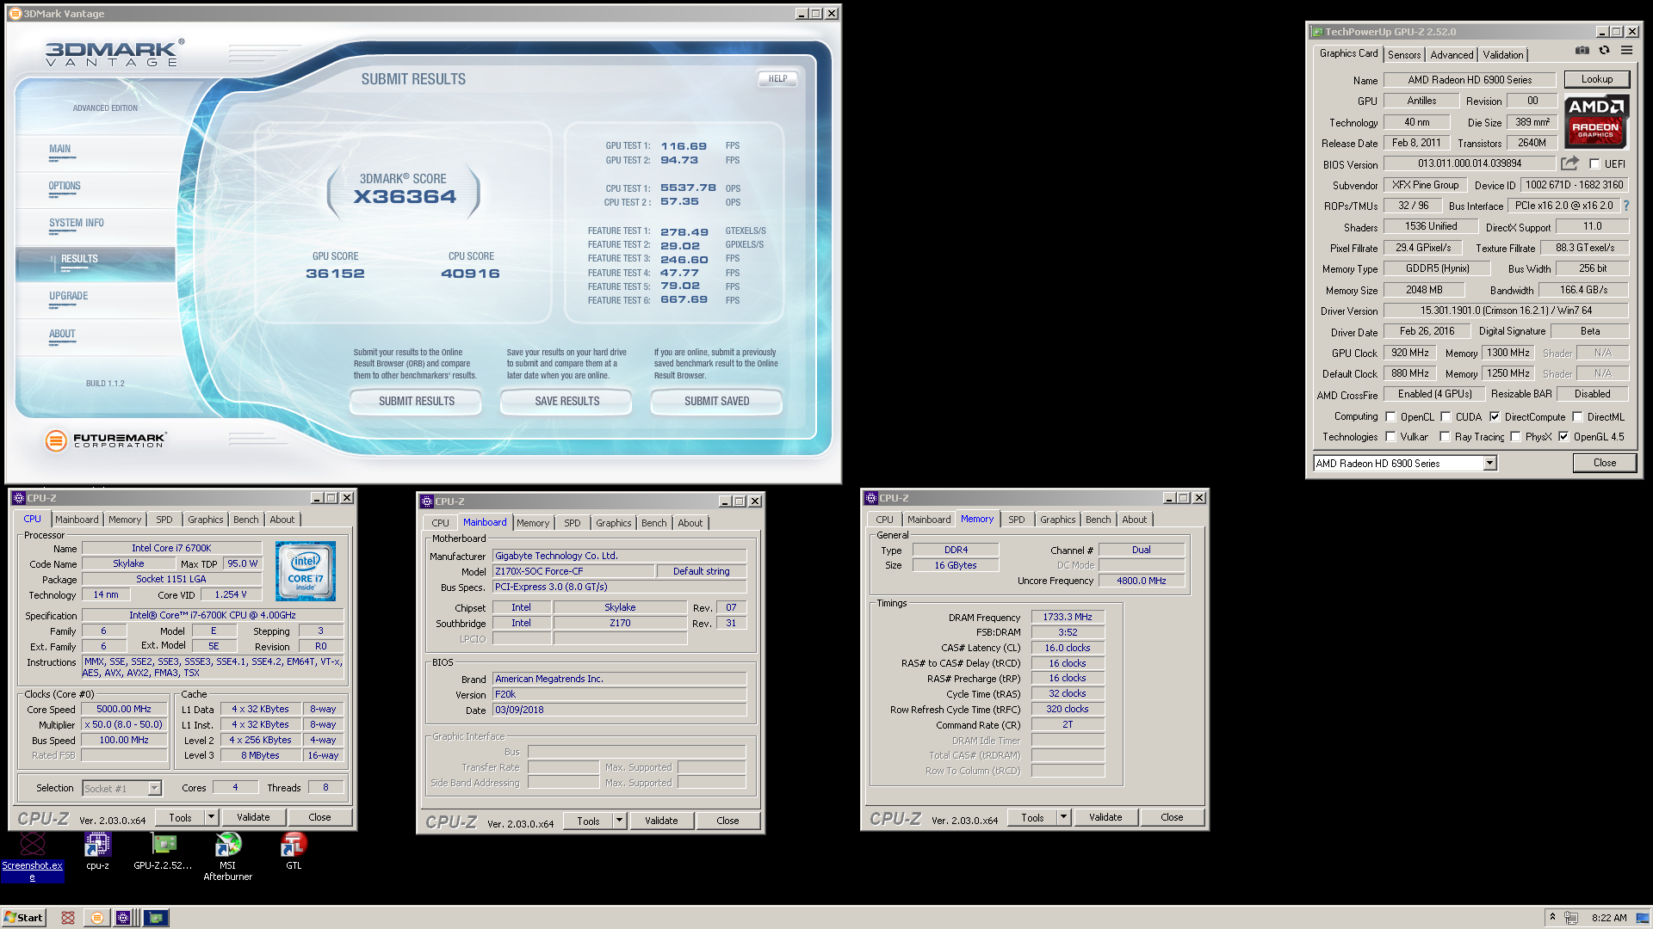Screen dimensions: 1653x929
Task: Toggle the Ray Tracing checkbox
Action: click(1445, 437)
